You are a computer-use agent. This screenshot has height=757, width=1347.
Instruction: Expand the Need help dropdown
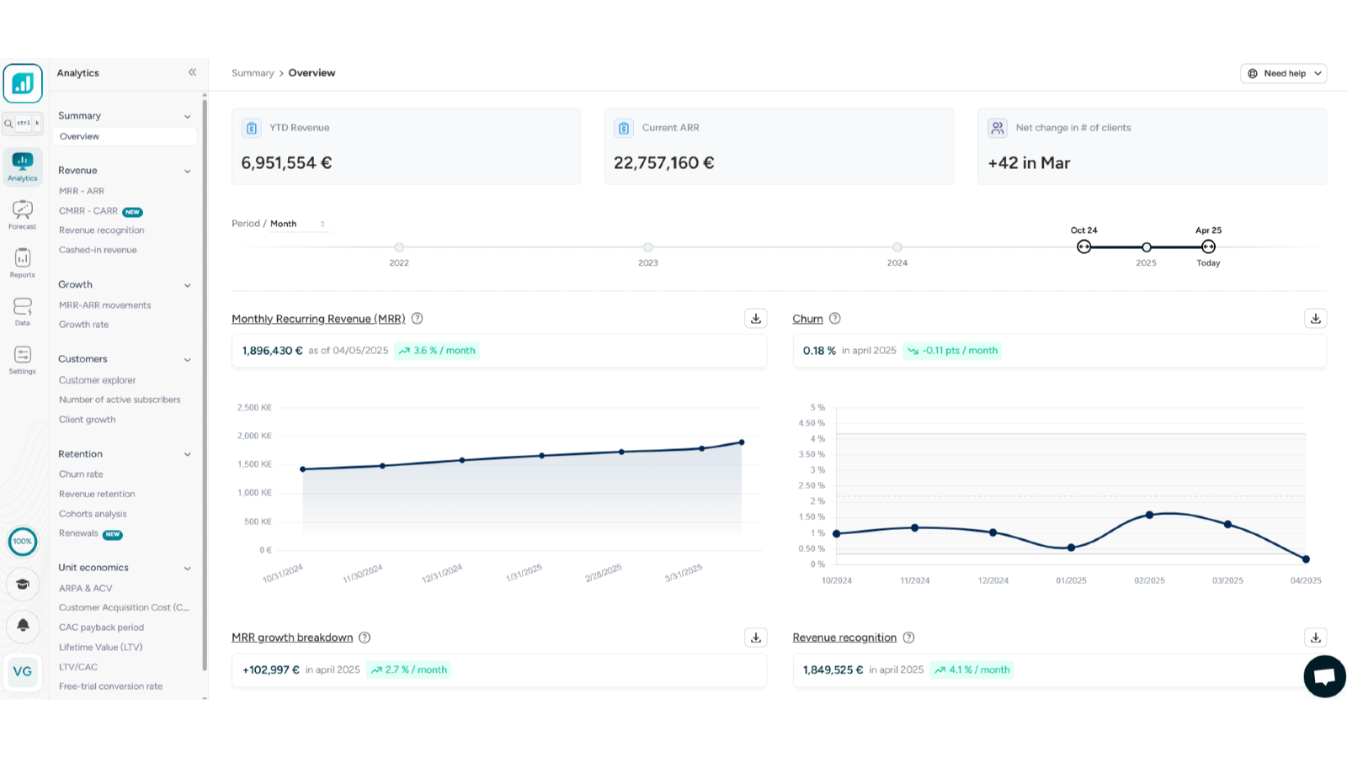click(1283, 74)
